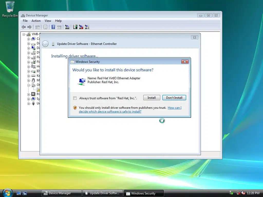Close the Update Driver Software wizard
The width and height of the screenshot is (263, 197).
[195, 37]
